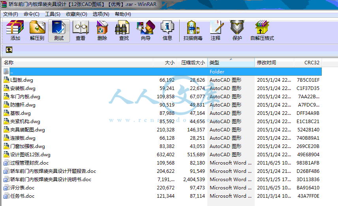This screenshot has width=338, height=206.
Task: Sort by Type (类型) column header
Action: point(231,62)
